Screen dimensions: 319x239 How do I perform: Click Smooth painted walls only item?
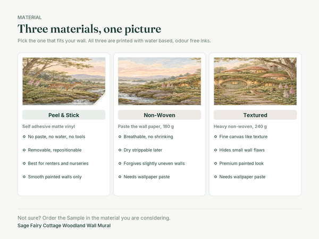click(55, 177)
